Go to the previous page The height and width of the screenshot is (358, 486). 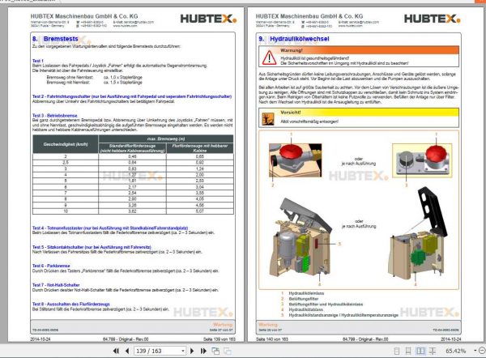point(127,351)
